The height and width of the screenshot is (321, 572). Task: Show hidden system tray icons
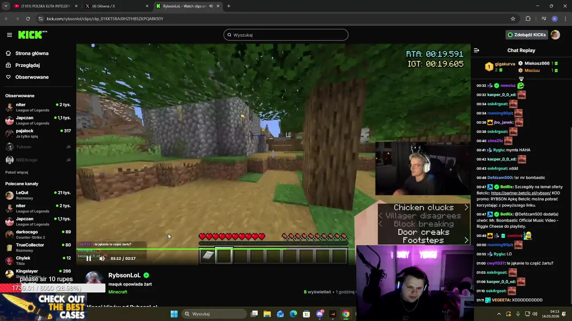[x=499, y=314]
